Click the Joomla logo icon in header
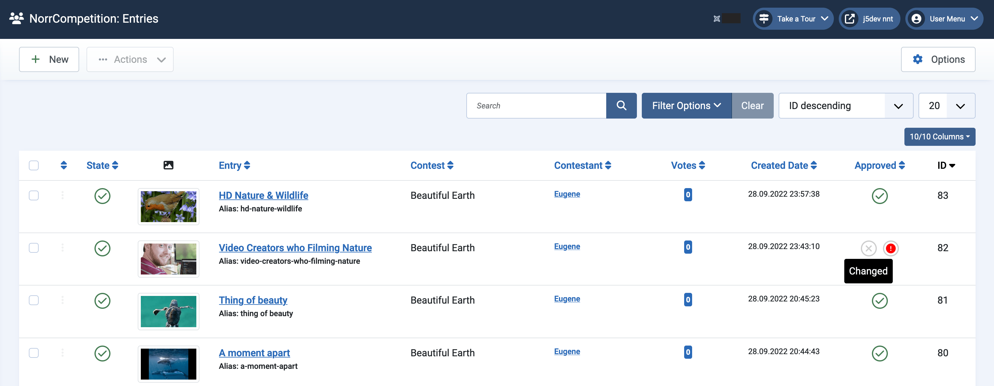Image resolution: width=994 pixels, height=386 pixels. pyautogui.click(x=717, y=19)
